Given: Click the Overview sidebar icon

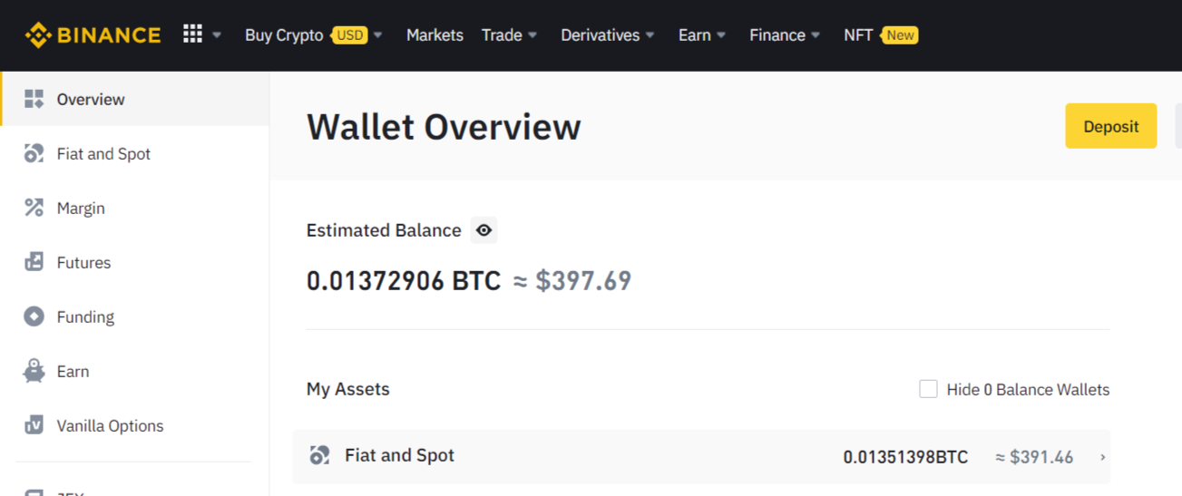Looking at the screenshot, I should 34,99.
